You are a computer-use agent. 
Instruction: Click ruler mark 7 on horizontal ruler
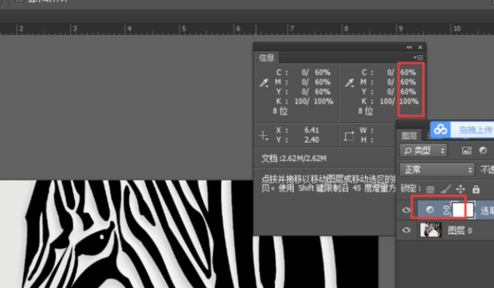click(292, 29)
